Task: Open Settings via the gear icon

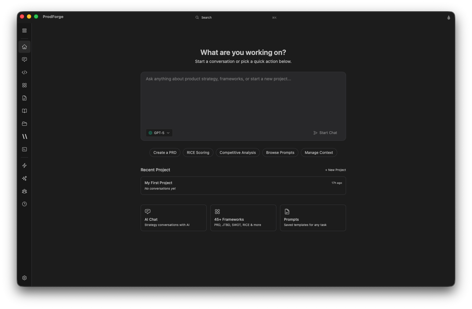Action: (24, 278)
